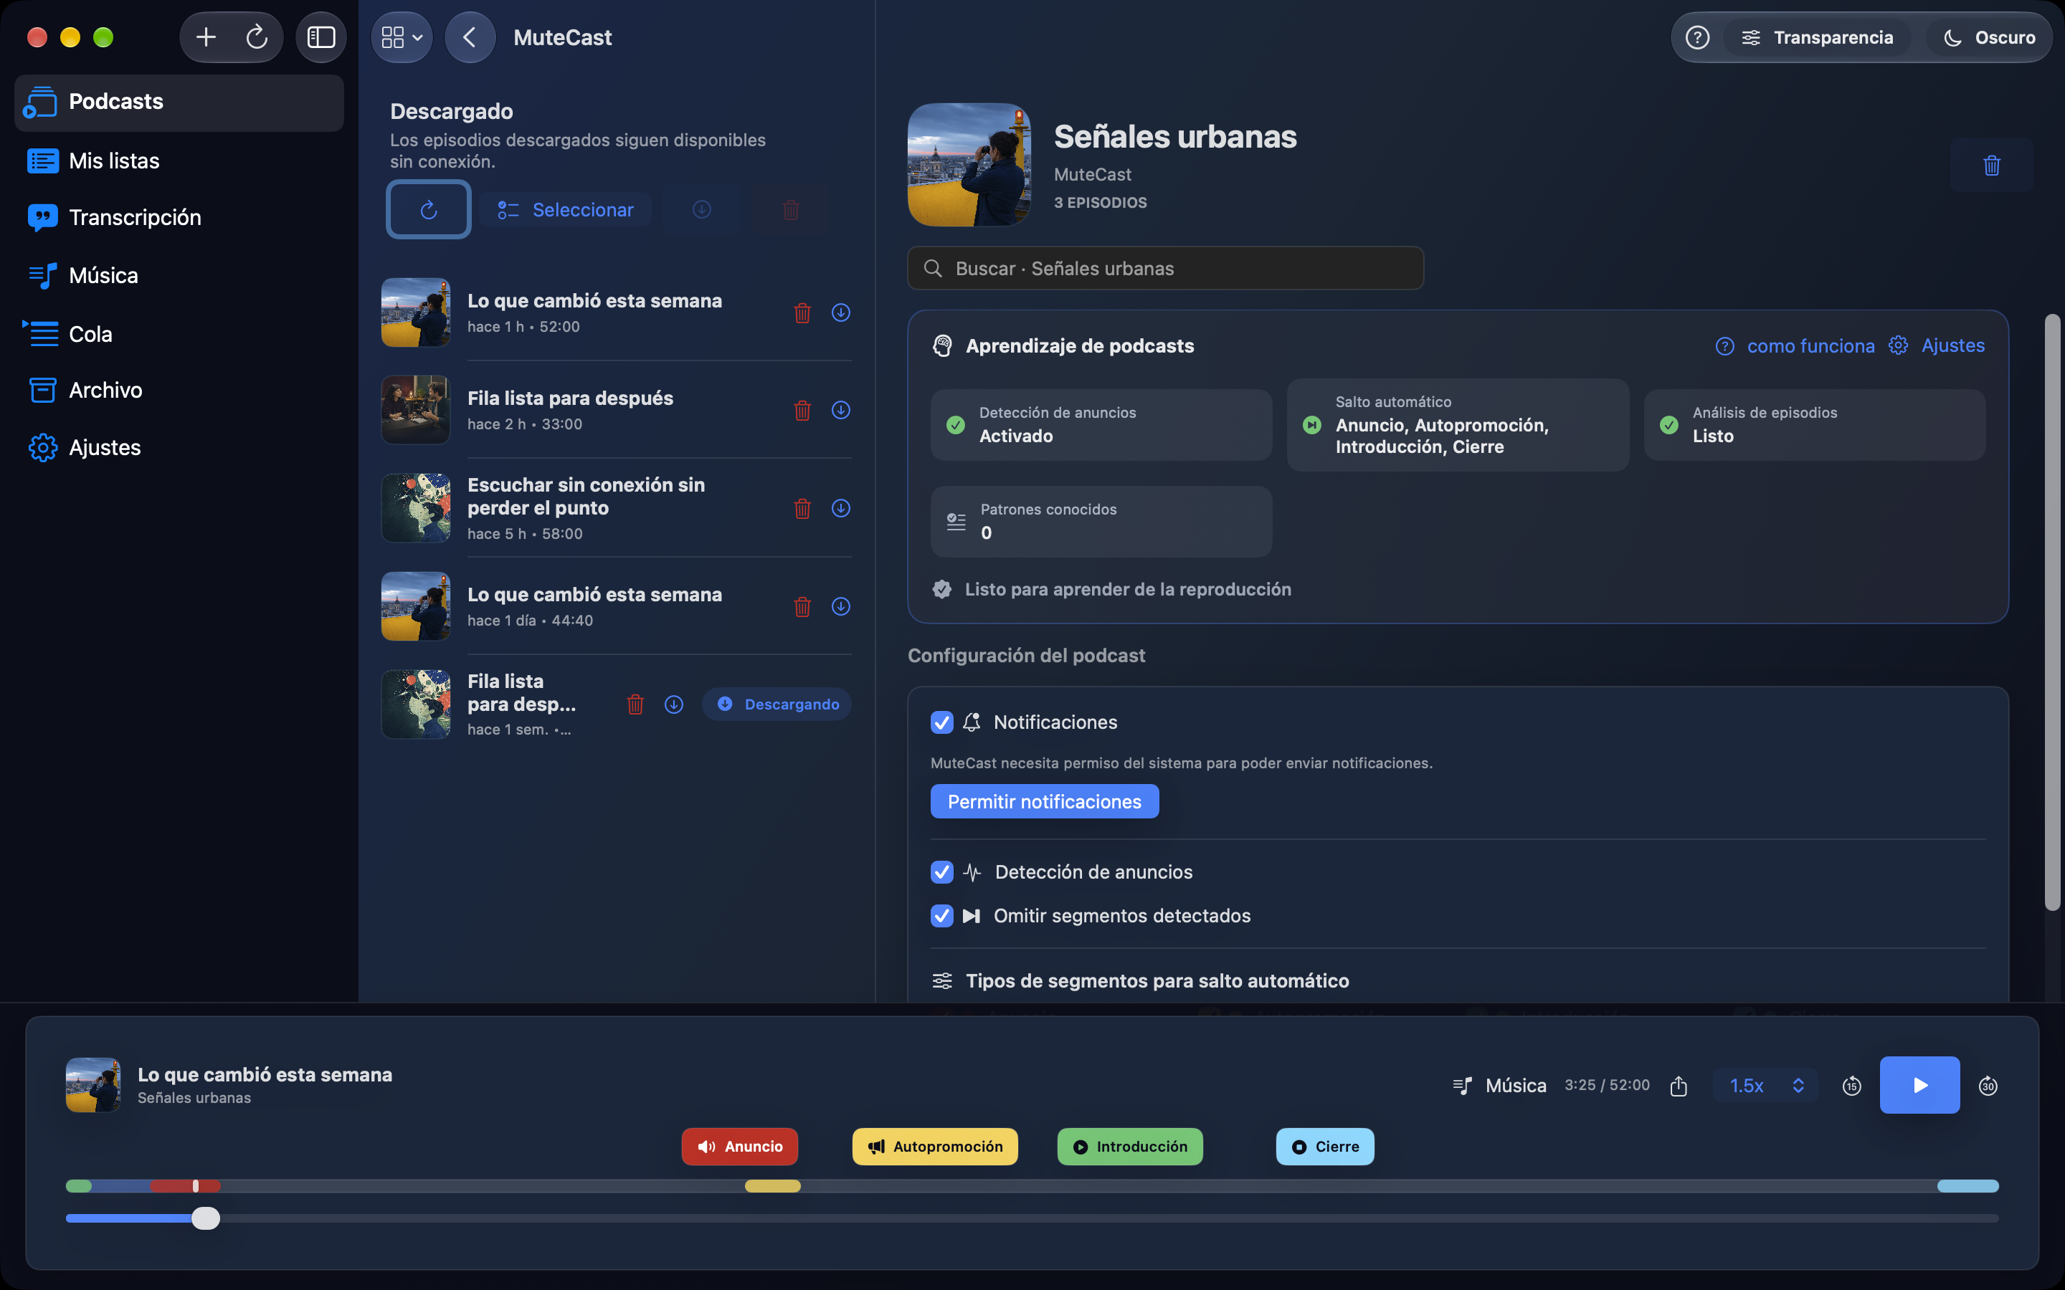Viewport: 2065px width, 1290px height.
Task: Click Señales urbanas podcast cover artwork
Action: tap(969, 165)
